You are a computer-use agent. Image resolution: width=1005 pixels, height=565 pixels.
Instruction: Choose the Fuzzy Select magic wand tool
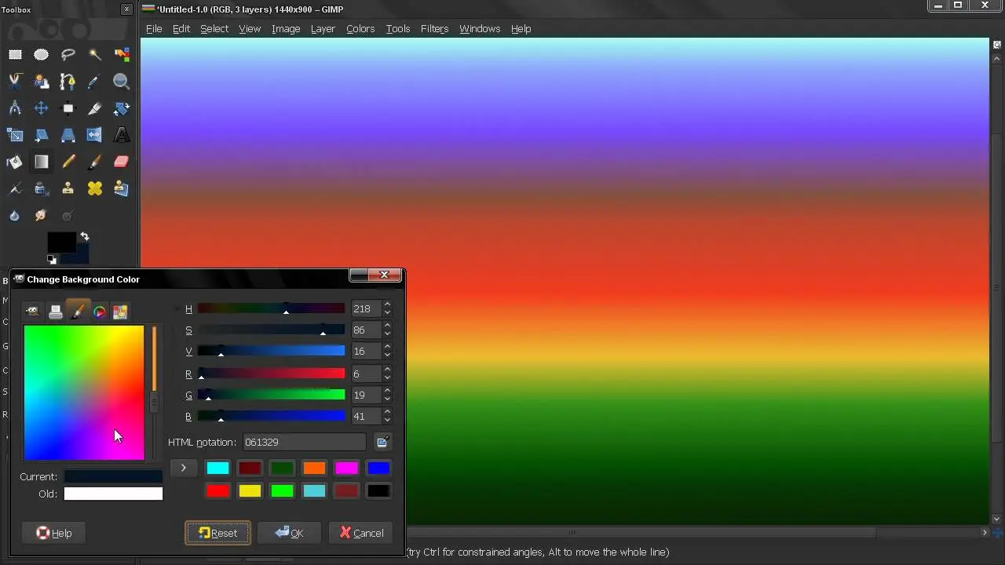[x=95, y=54]
